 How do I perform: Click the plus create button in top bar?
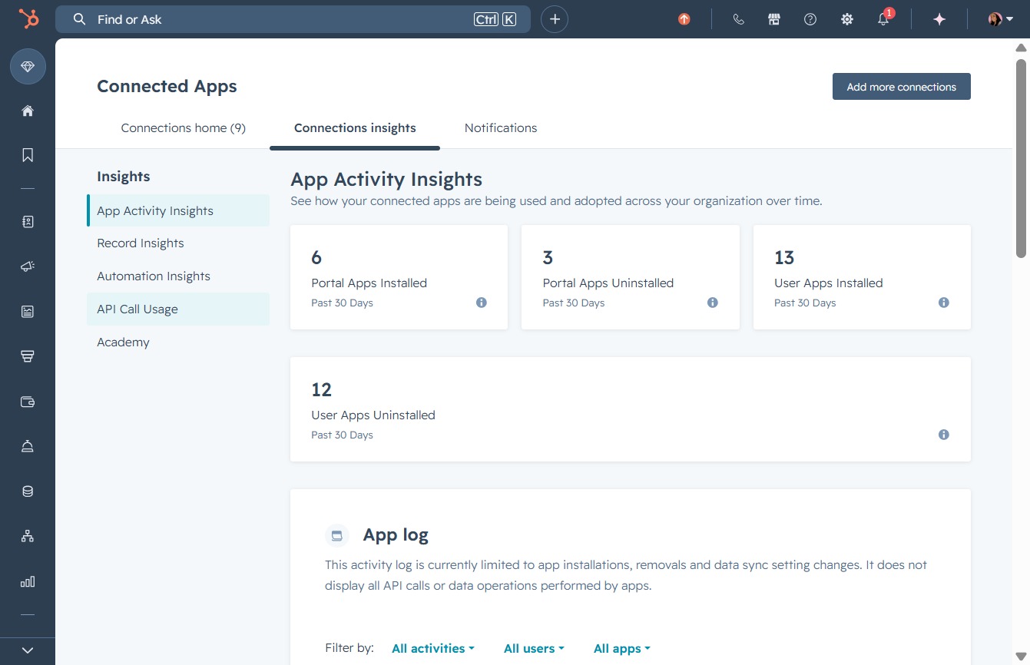click(555, 19)
